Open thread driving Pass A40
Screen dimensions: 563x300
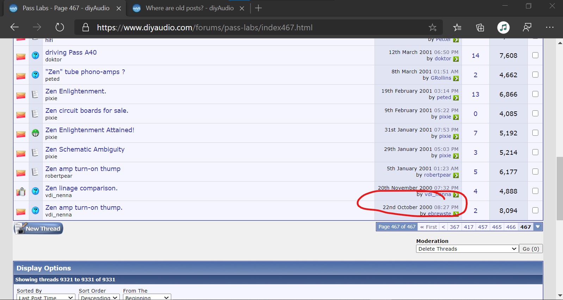point(71,52)
